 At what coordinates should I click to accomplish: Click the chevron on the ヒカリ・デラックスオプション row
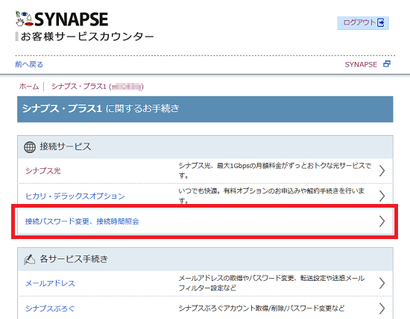click(x=382, y=196)
